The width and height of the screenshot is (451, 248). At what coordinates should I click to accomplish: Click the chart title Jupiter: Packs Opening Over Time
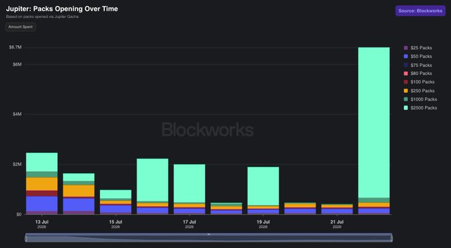coord(62,9)
